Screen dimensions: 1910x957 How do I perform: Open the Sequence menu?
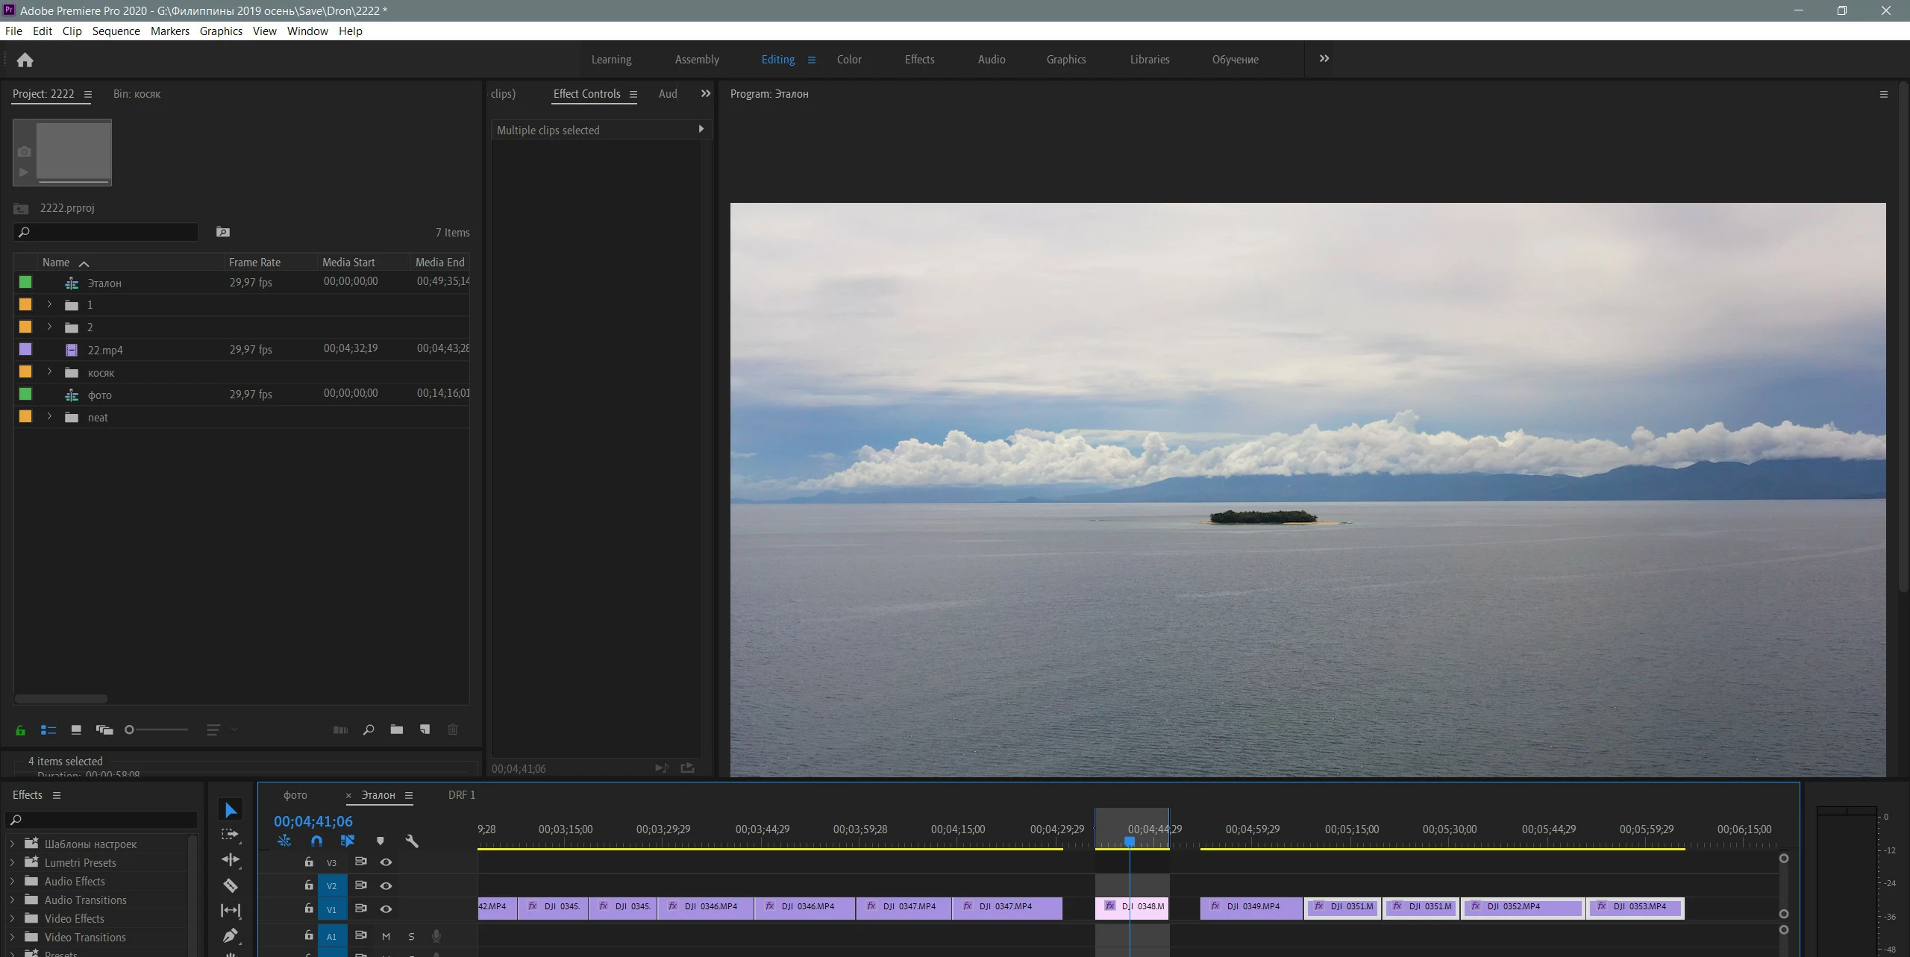[x=116, y=31]
